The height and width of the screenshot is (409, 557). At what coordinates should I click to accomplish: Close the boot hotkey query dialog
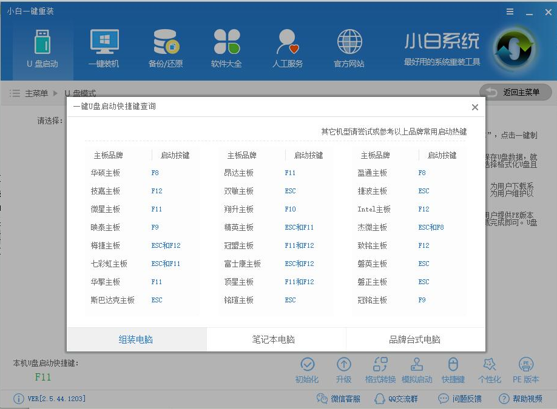click(475, 107)
